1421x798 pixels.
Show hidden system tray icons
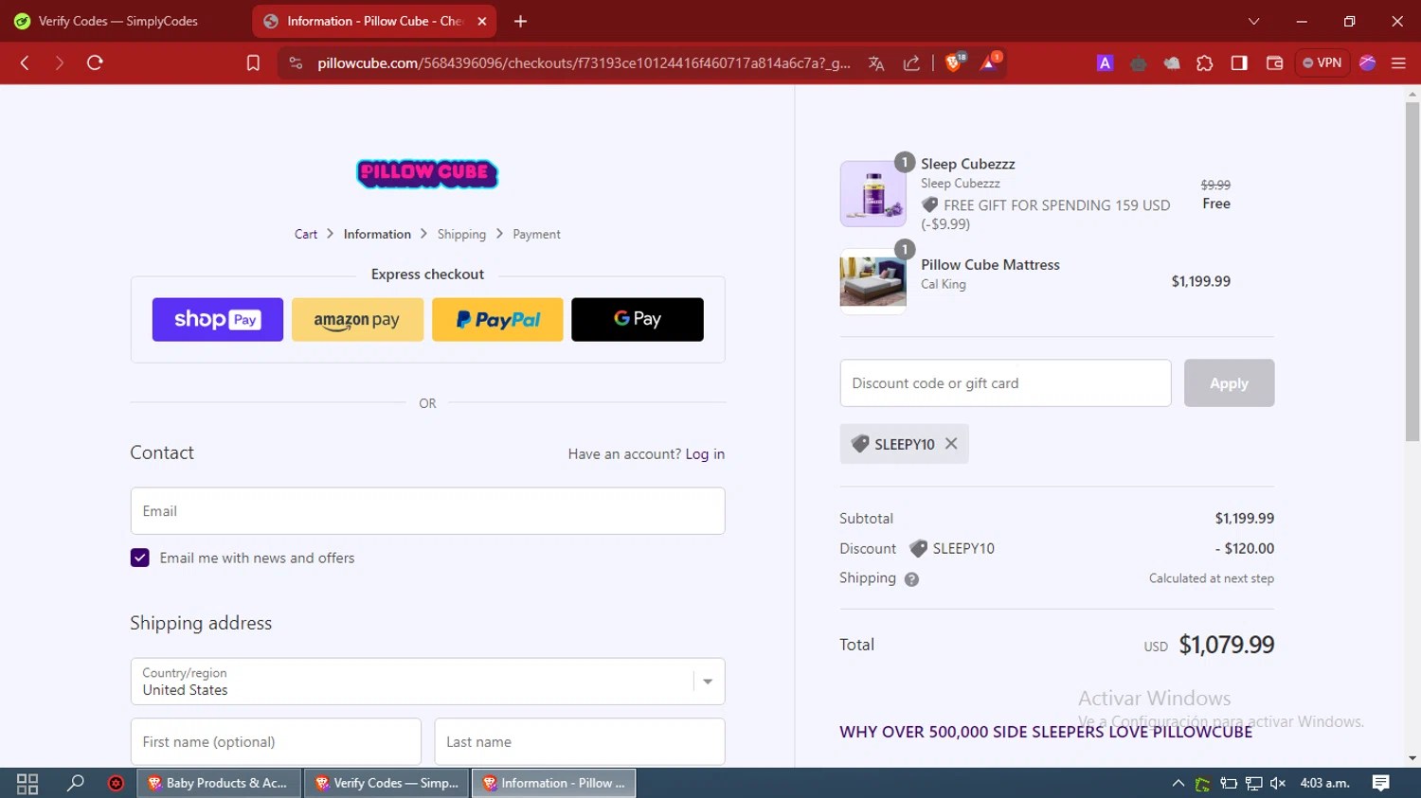tap(1178, 783)
